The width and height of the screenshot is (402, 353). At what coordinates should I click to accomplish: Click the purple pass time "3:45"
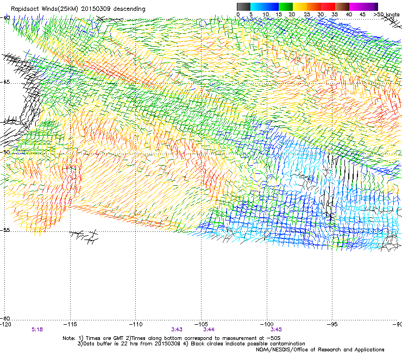(276, 330)
